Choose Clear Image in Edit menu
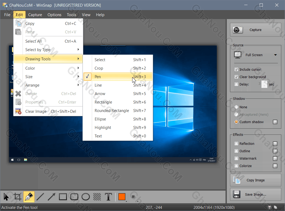The height and width of the screenshot is (211, 285). (x=48, y=111)
